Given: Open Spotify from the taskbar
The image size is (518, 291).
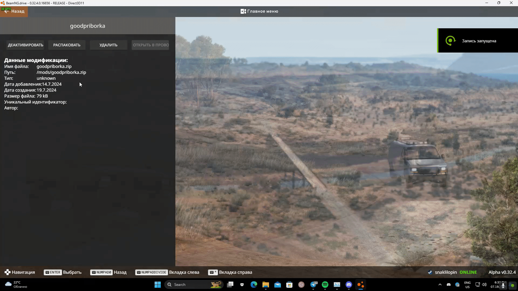Looking at the screenshot, I should 325,285.
